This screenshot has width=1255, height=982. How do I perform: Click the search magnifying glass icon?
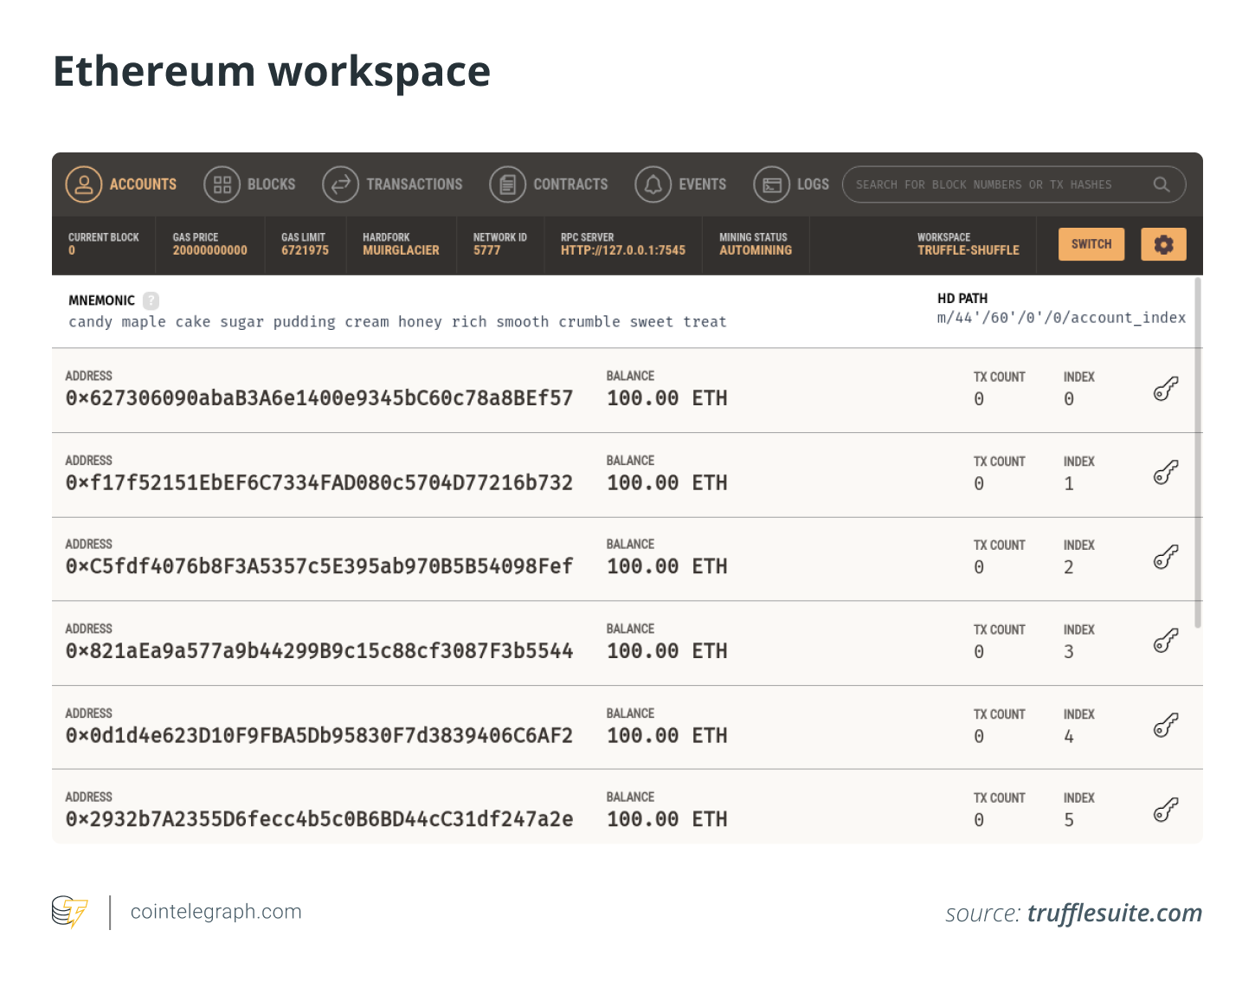1161,184
